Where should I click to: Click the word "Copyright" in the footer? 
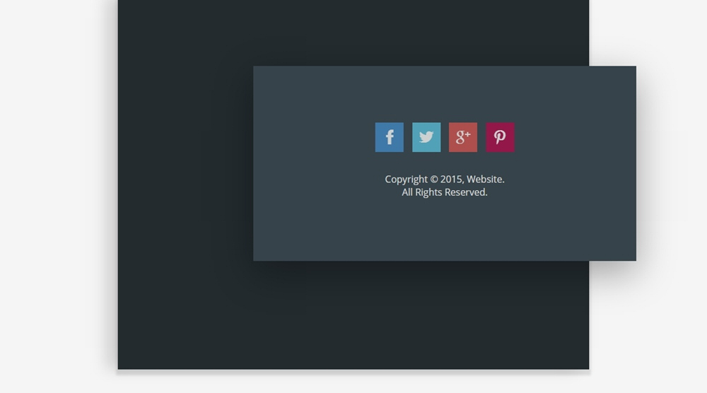click(406, 180)
